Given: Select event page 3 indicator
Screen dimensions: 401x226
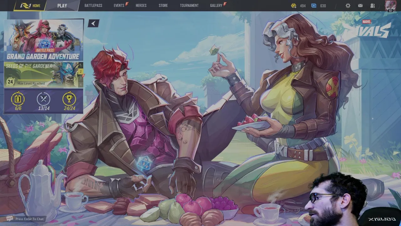Looking at the screenshot, I should click(x=81, y=78).
